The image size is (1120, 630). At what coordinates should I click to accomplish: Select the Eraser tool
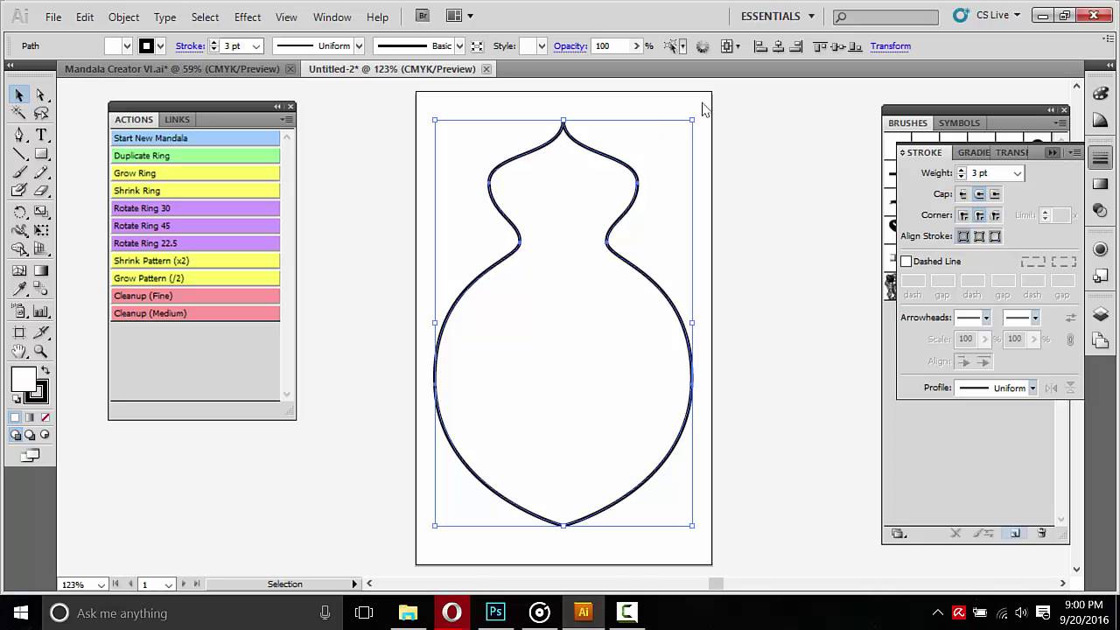pyautogui.click(x=41, y=191)
